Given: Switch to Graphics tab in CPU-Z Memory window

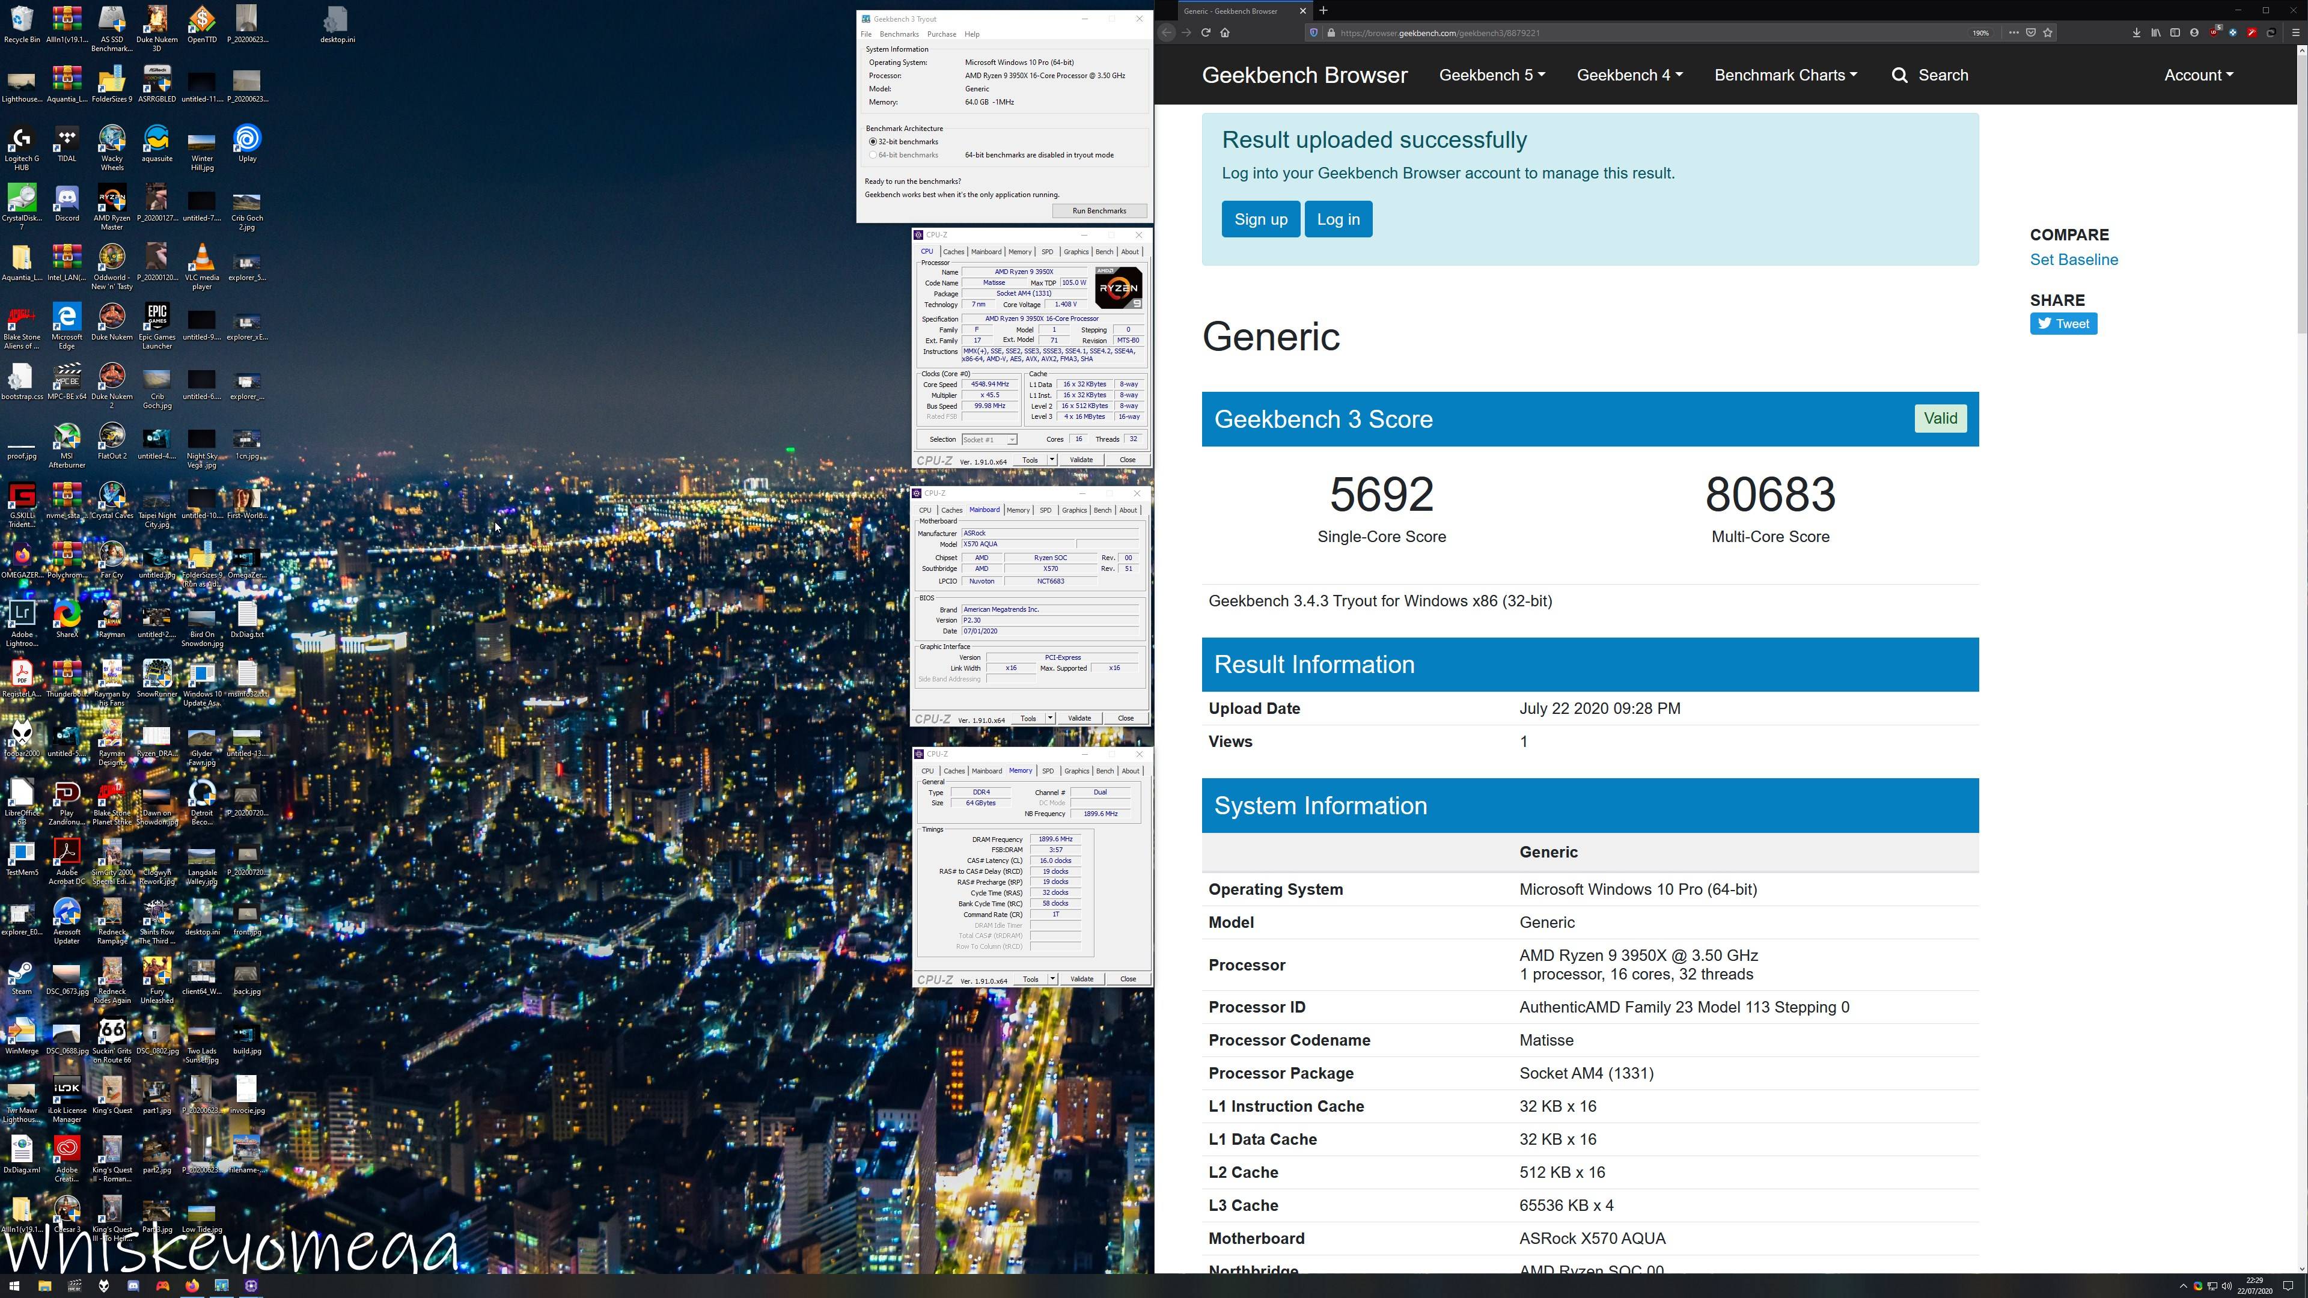Looking at the screenshot, I should point(1076,771).
